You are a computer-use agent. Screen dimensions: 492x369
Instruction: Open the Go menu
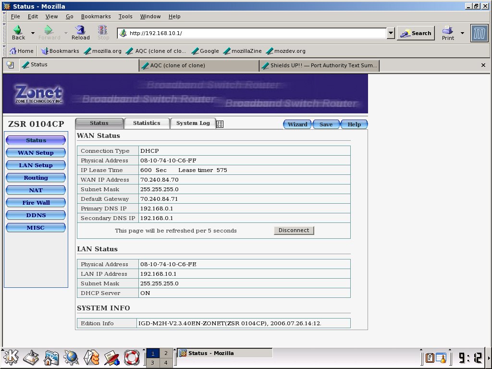point(69,16)
